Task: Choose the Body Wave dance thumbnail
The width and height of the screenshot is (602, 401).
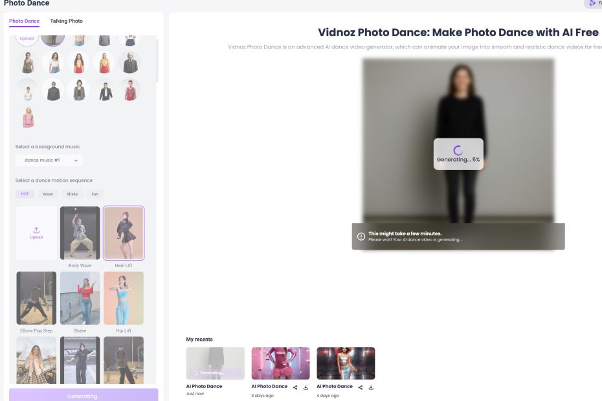Action: pyautogui.click(x=80, y=233)
